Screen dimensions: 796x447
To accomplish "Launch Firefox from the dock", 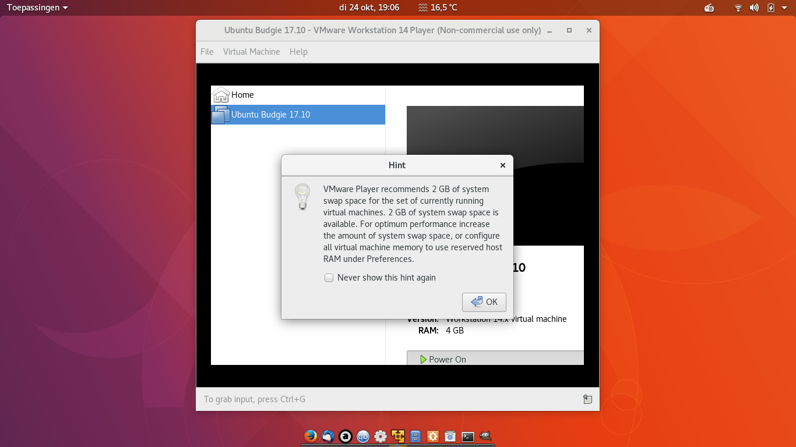I will (x=311, y=436).
